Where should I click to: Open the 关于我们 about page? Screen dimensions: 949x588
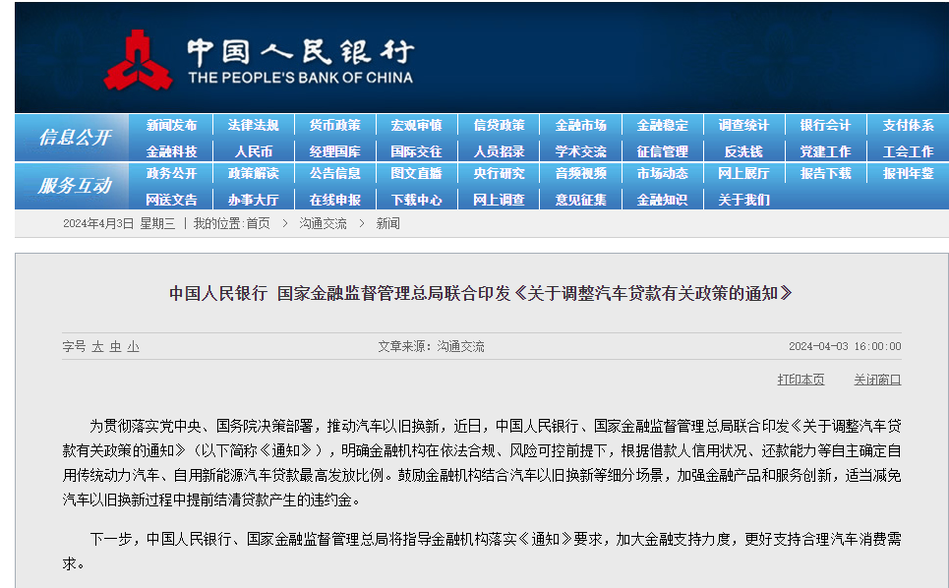[x=743, y=200]
